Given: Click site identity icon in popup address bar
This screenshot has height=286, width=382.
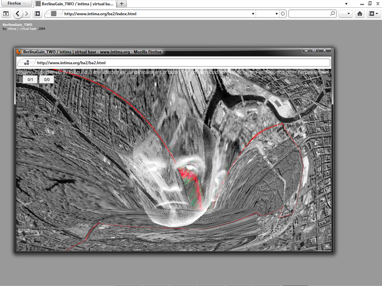Looking at the screenshot, I should coord(27,63).
